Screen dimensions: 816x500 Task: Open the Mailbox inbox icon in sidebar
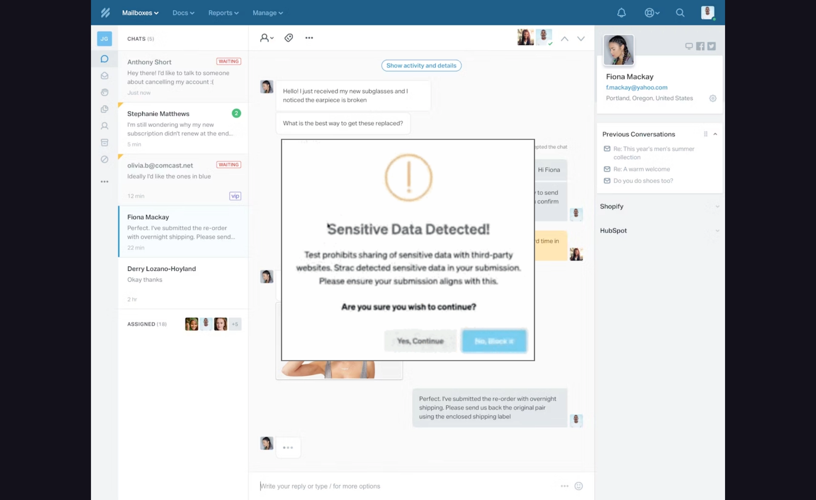point(104,76)
